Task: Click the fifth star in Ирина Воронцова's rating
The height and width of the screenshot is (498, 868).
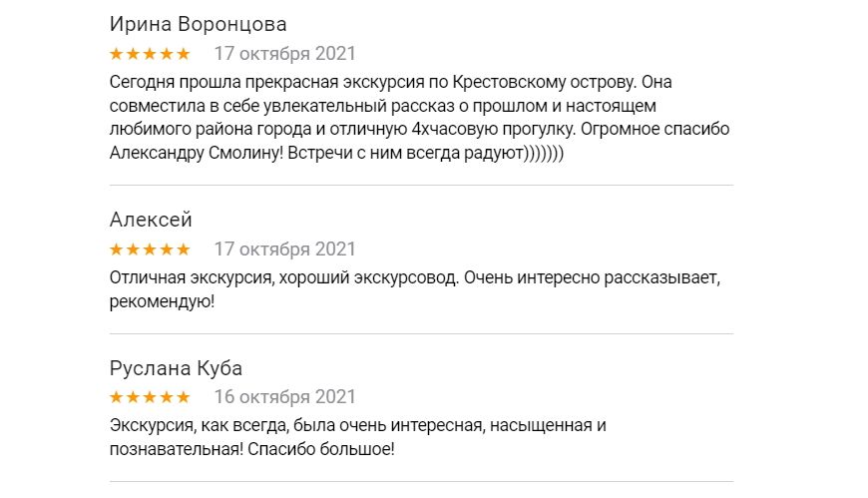Action: point(183,54)
